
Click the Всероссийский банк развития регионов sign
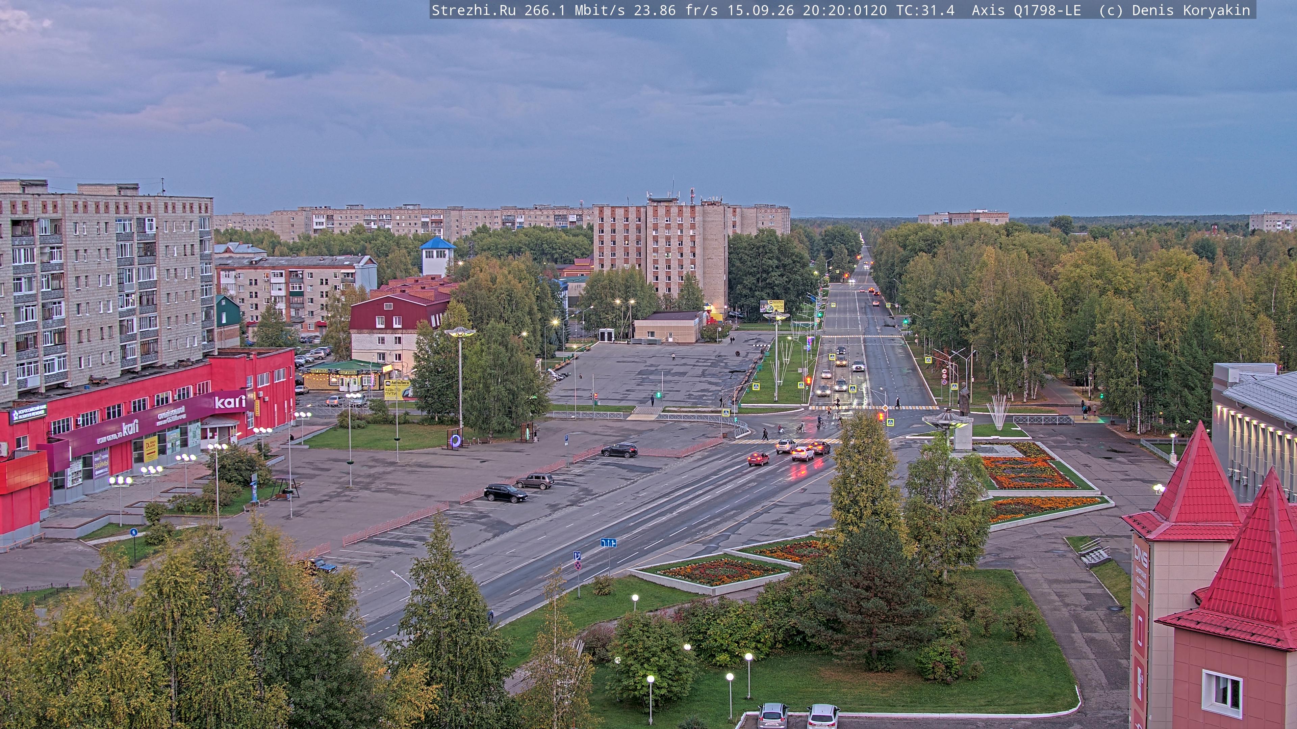click(x=28, y=413)
